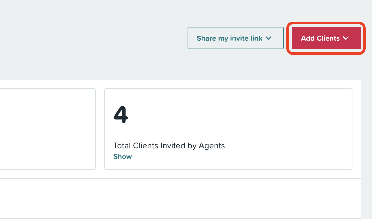Click the word Agents in the card label
Viewport: 372px width, 219px height.
point(212,146)
